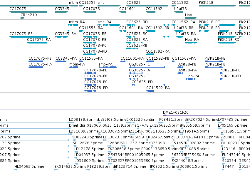Click transcript CG11555-RA
Image resolution: width=250 pixels, height=171 pixels.
click(x=81, y=31)
